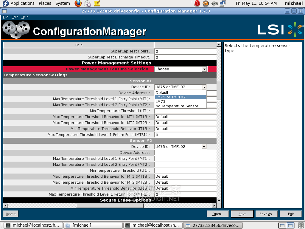The height and width of the screenshot is (229, 305).
Task: Click the SuperCap Test Hours value field
Action: click(186, 51)
